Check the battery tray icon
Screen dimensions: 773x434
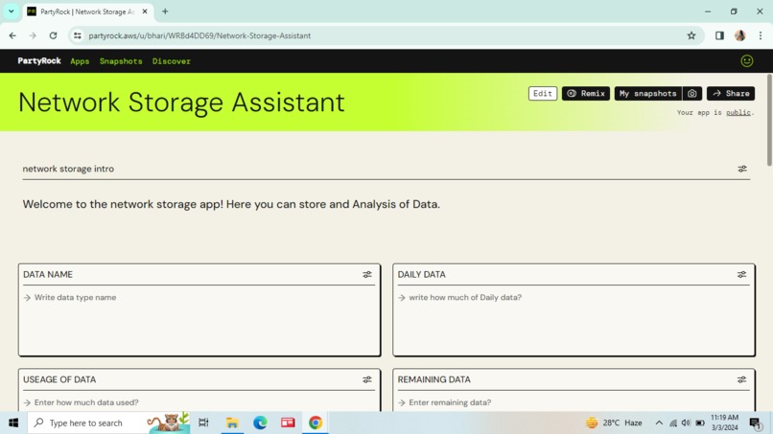tap(700, 423)
